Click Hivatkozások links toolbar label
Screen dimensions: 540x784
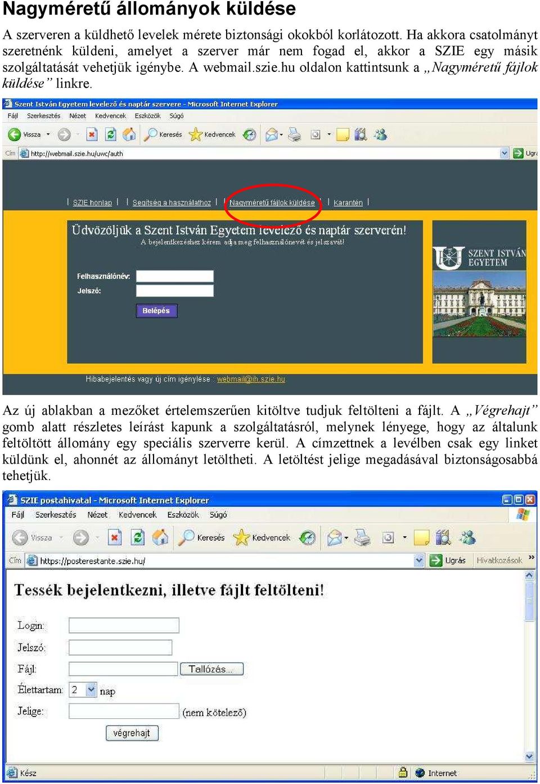tap(499, 560)
